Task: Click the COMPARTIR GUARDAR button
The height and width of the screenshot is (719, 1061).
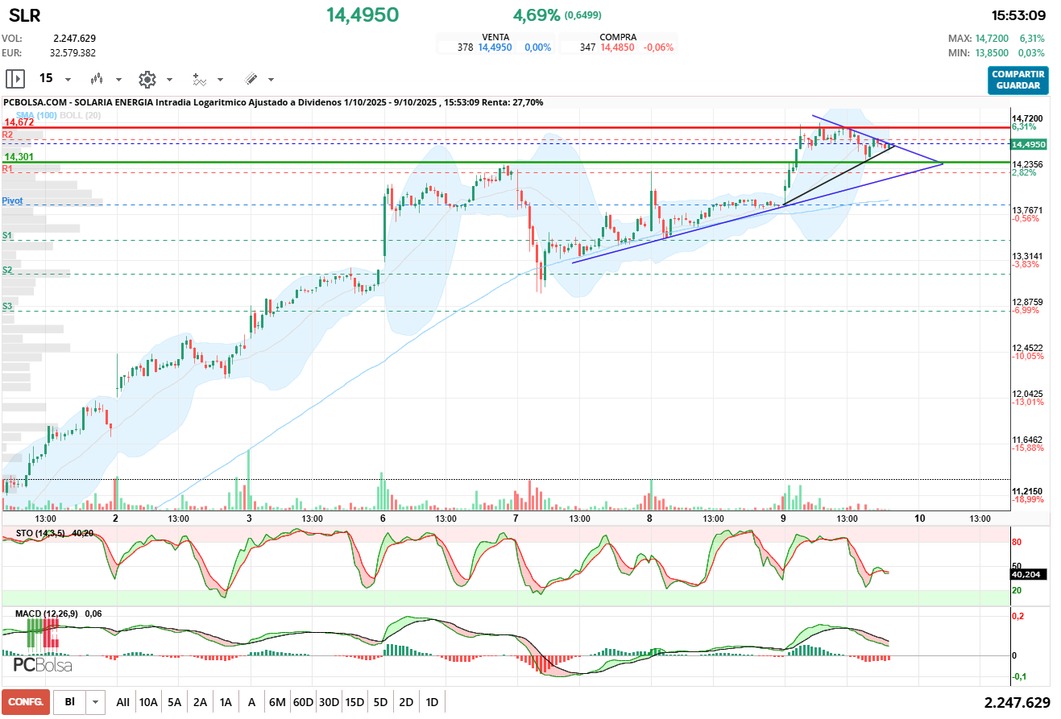Action: 1017,80
